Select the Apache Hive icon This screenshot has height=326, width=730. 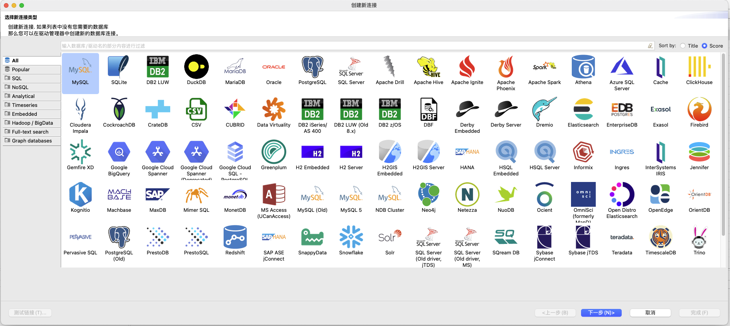pyautogui.click(x=429, y=67)
